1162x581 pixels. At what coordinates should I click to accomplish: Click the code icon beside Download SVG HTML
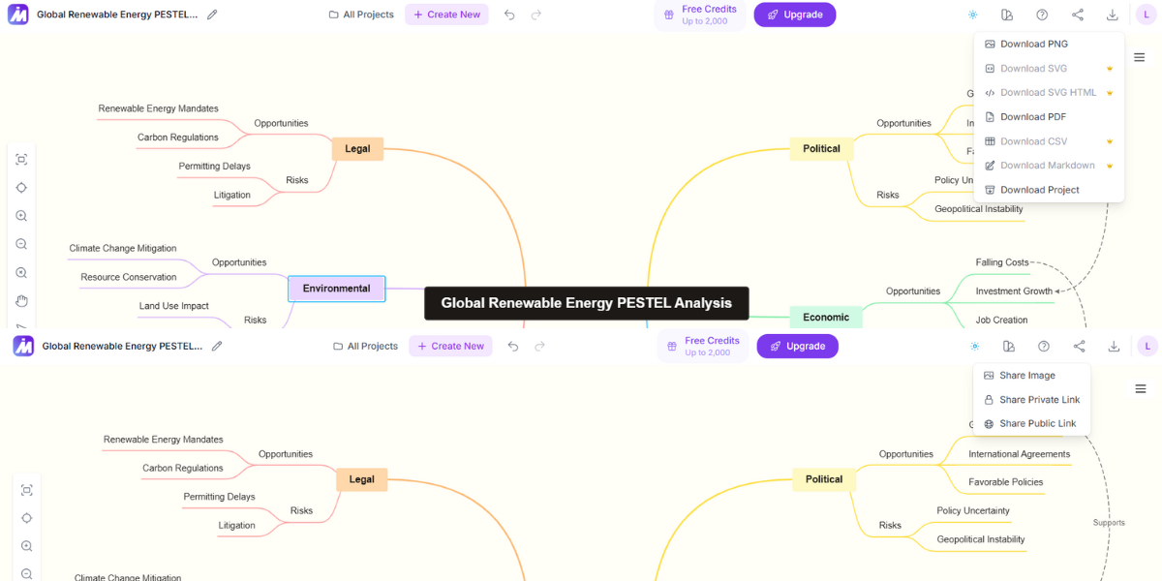[x=990, y=93]
